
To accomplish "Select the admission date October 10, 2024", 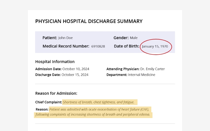I will (x=76, y=69).
